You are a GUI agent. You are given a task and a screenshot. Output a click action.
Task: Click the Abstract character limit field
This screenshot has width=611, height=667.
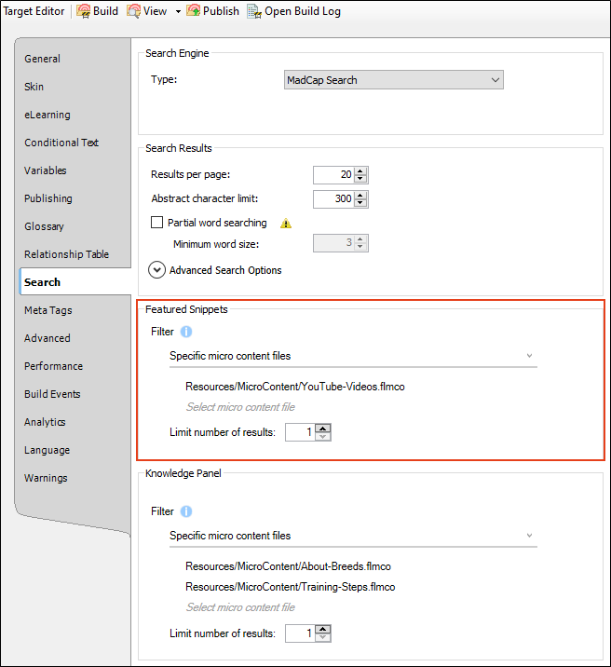[333, 199]
